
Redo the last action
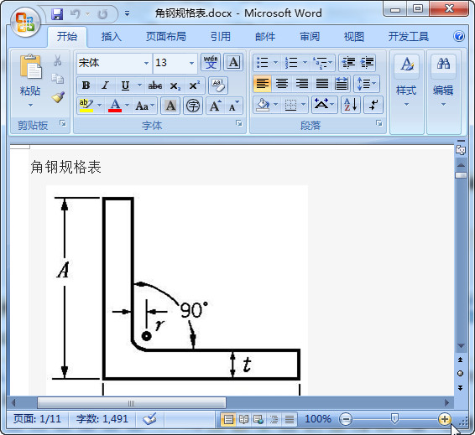tap(102, 14)
